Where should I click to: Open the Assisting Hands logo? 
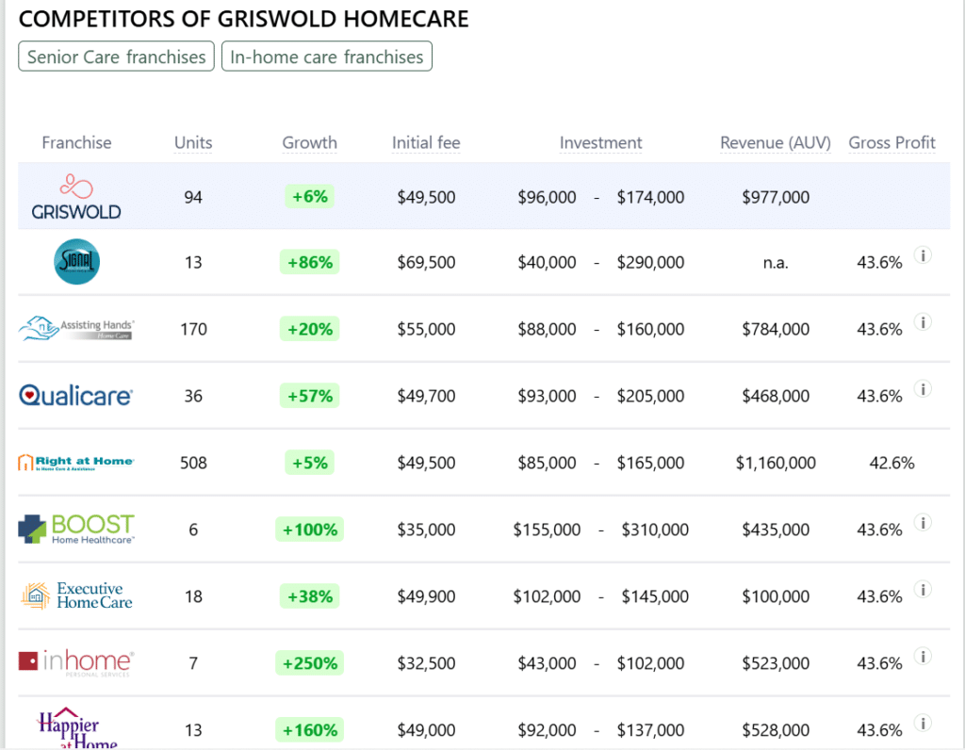tap(76, 329)
